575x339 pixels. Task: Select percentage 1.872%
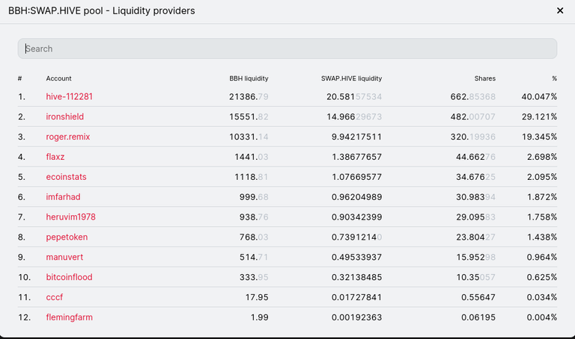click(542, 197)
